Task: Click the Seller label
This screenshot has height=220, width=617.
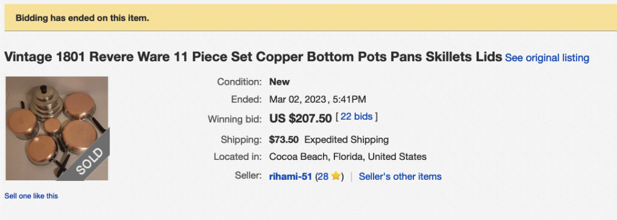Action: (248, 175)
